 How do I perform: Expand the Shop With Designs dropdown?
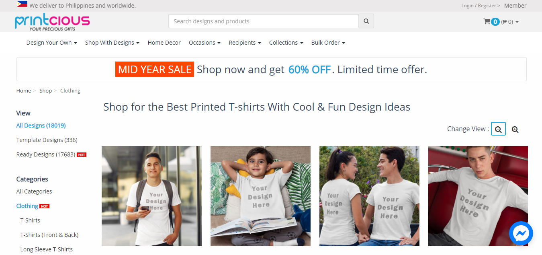(x=112, y=43)
